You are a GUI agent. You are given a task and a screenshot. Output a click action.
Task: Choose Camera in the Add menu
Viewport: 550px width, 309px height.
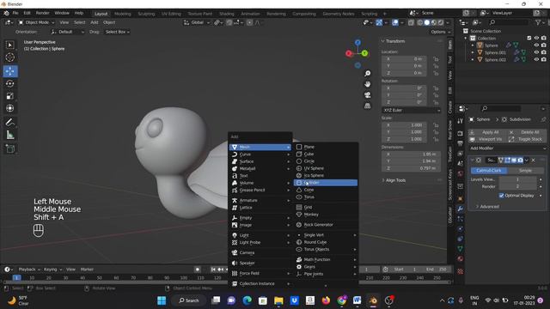260,252
